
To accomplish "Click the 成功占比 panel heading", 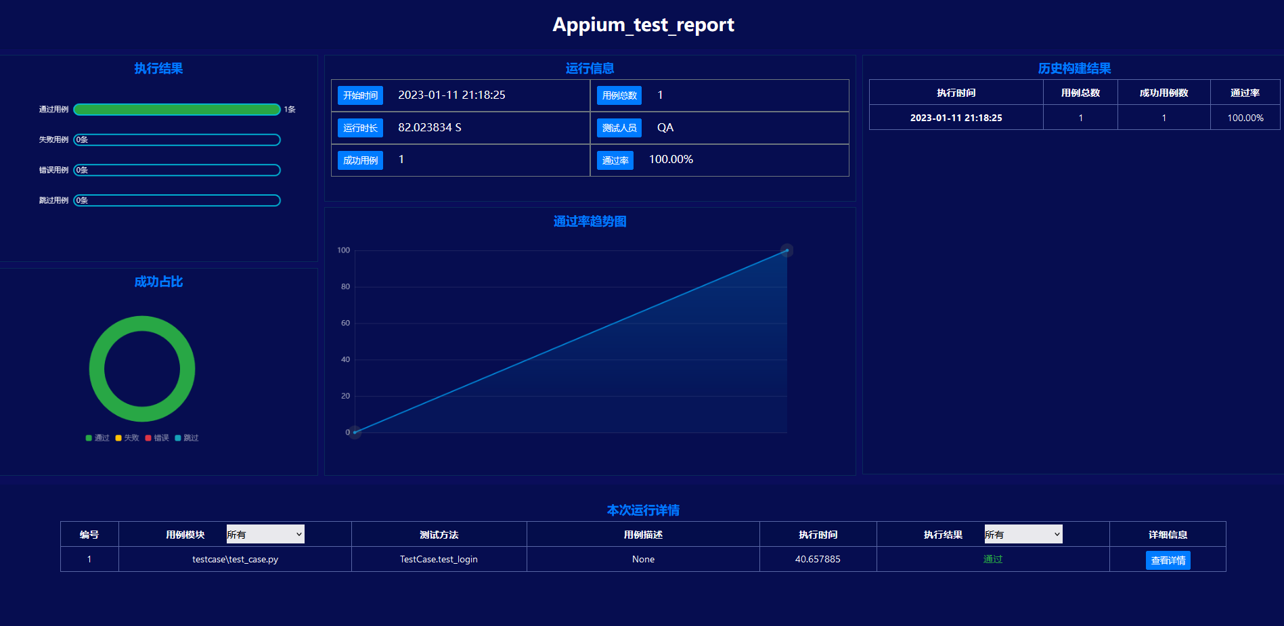I will click(158, 282).
